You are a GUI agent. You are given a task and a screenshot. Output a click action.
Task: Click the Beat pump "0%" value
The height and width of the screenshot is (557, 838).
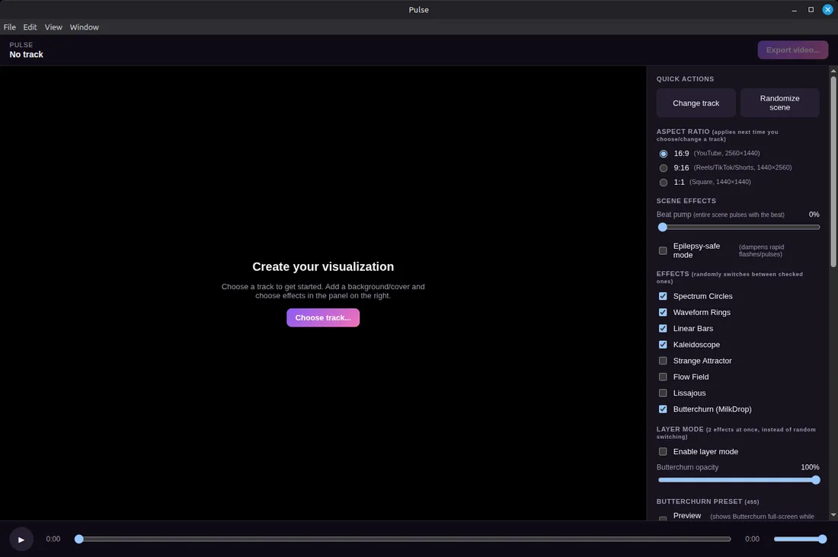814,214
